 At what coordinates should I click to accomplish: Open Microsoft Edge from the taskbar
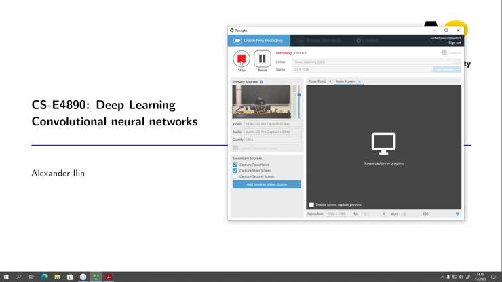[45, 277]
